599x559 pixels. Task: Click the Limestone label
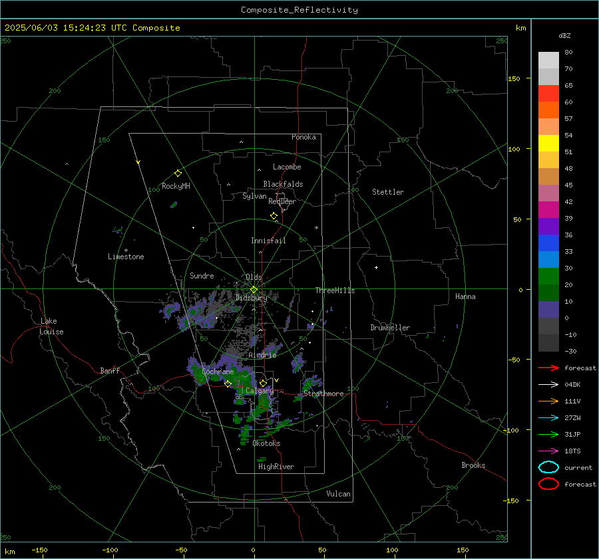click(x=126, y=257)
